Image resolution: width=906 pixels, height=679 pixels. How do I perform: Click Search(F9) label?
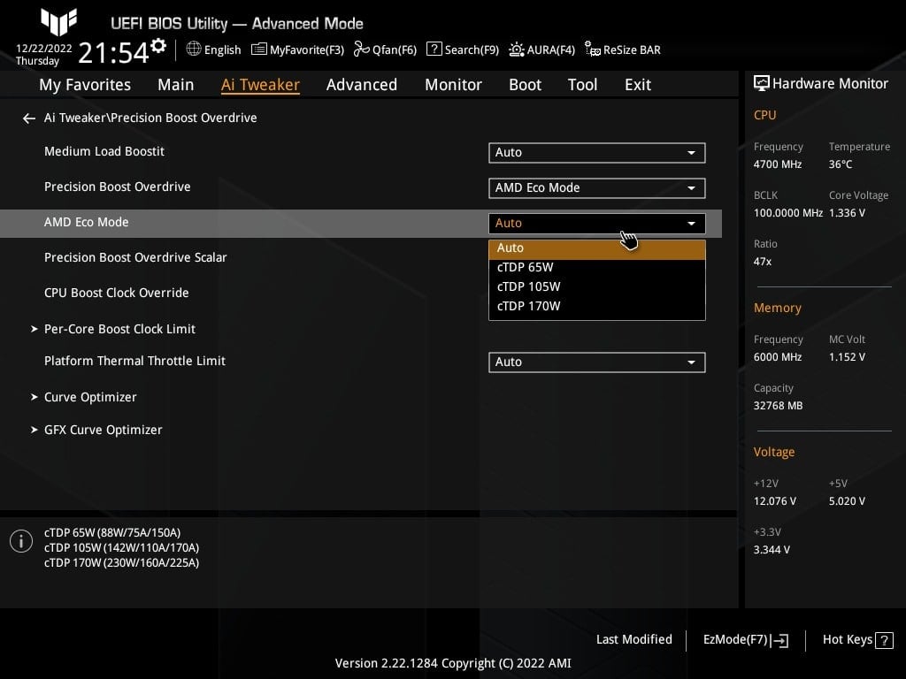click(x=472, y=50)
